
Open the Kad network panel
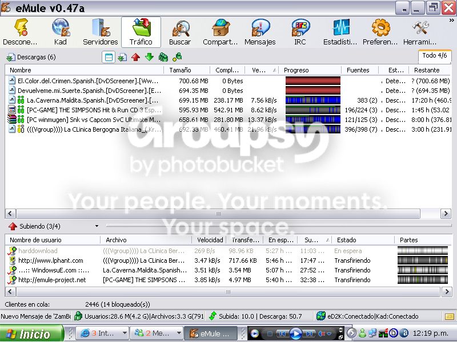61,32
